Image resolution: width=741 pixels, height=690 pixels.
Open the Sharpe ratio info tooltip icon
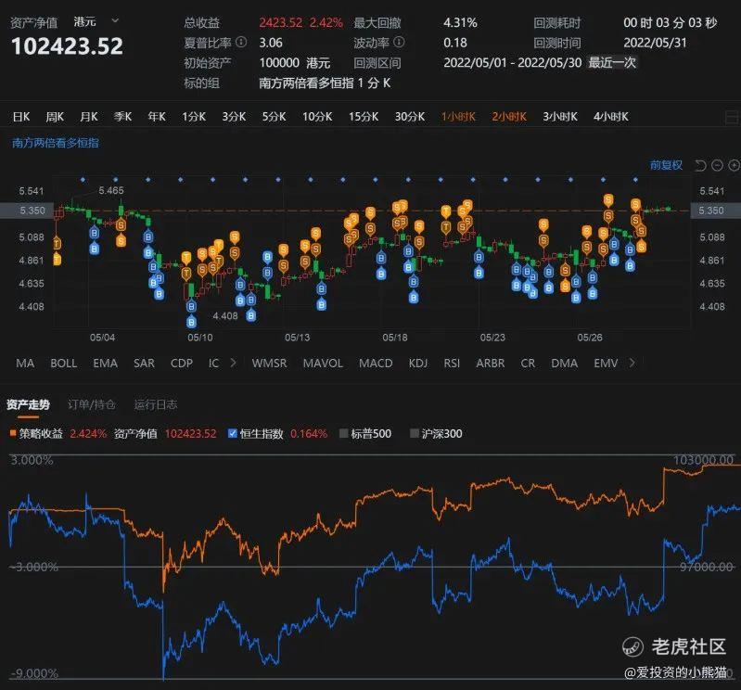(241, 42)
